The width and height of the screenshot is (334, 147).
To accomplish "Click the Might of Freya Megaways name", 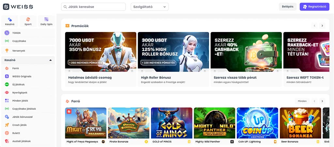I will pyautogui.click(x=82, y=142).
